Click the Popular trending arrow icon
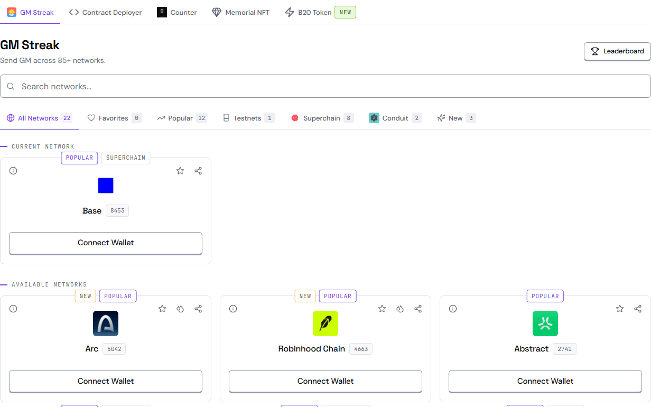Screen dimensions: 651x407 (161, 118)
